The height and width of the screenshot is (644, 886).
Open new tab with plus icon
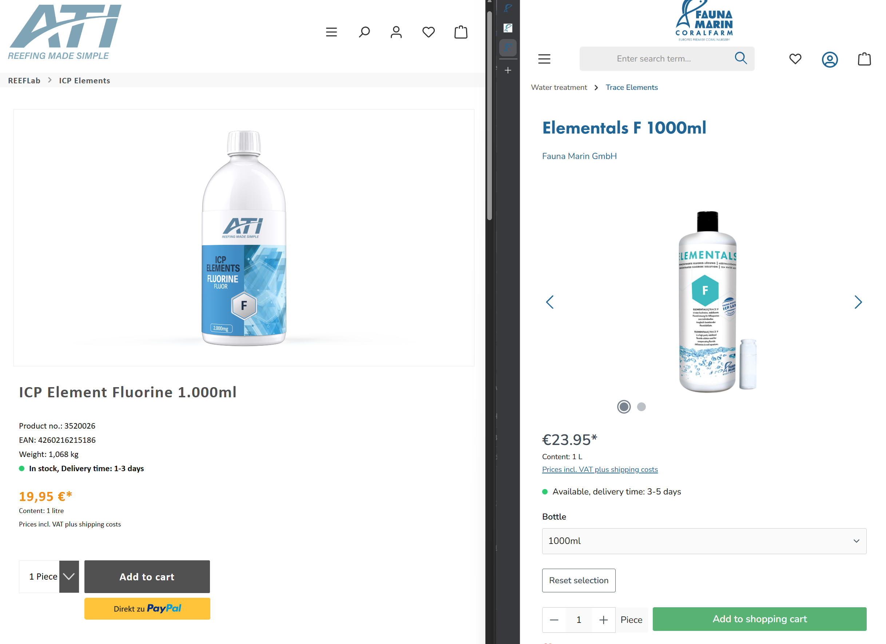(x=508, y=70)
